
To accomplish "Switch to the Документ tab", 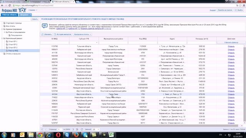I will click(x=25, y=15).
